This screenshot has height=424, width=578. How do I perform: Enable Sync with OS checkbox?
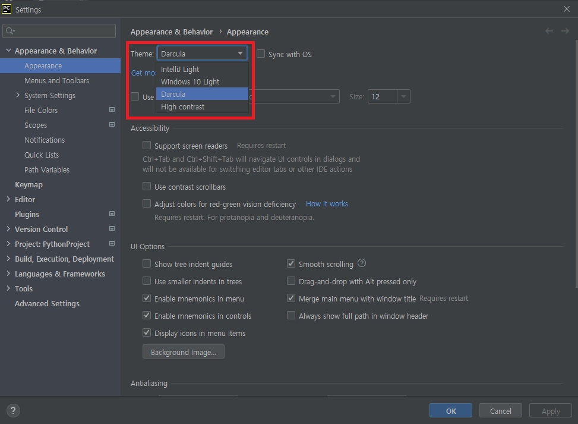(261, 54)
